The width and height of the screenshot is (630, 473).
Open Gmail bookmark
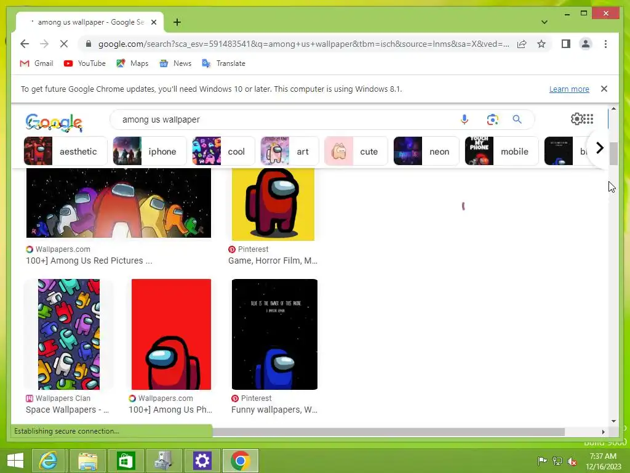[36, 63]
